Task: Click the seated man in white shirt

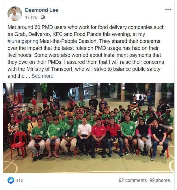Action: [84, 136]
